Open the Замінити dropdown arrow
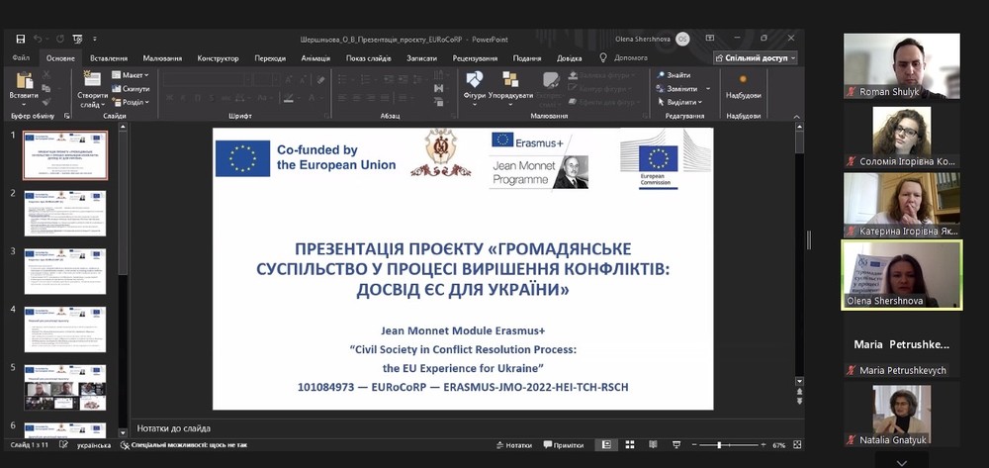 [708, 89]
